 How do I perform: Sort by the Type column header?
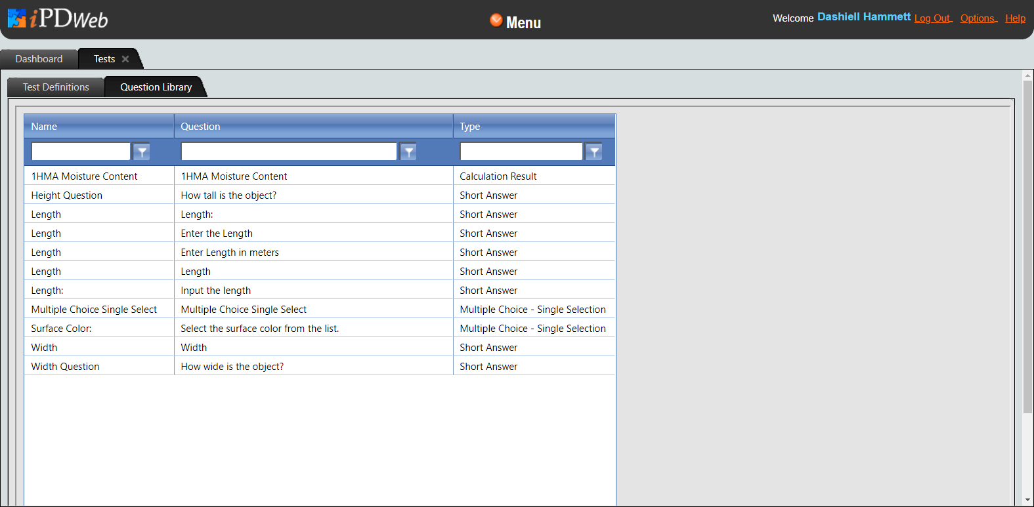pyautogui.click(x=470, y=127)
